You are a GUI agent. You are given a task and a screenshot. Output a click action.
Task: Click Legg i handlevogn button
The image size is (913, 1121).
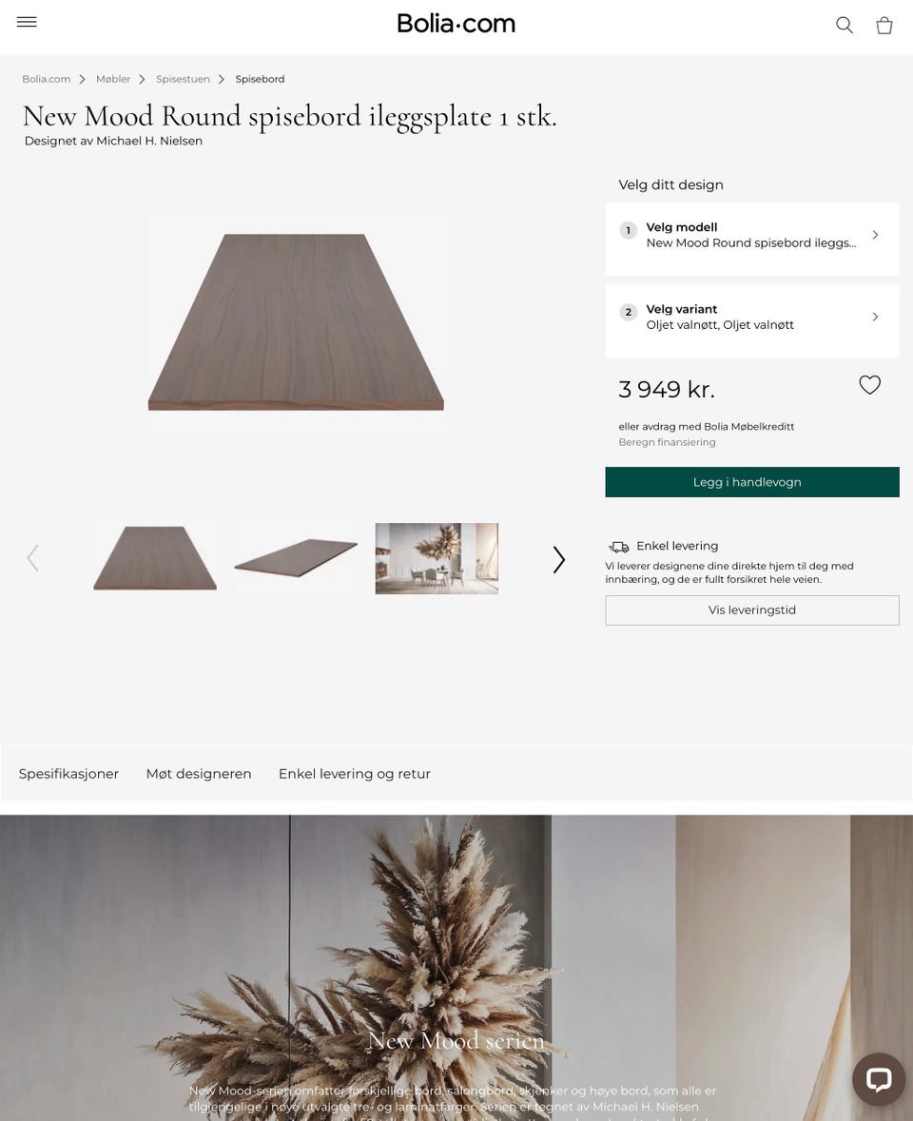(x=752, y=482)
